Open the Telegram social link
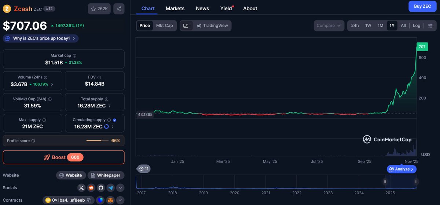Image resolution: width=440 pixels, height=205 pixels. (x=110, y=188)
